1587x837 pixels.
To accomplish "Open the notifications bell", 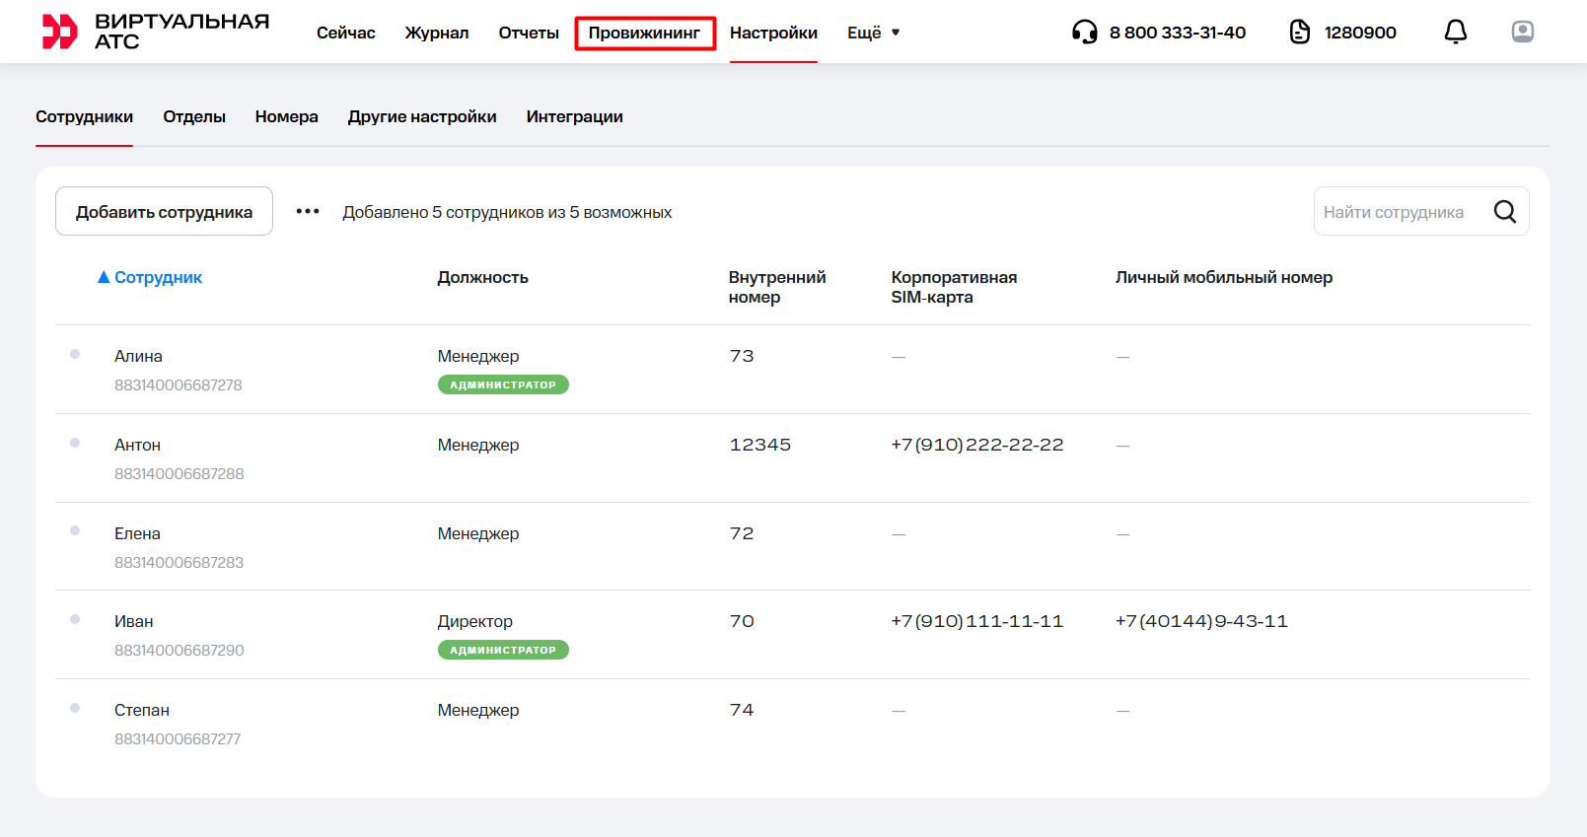I will tap(1455, 33).
